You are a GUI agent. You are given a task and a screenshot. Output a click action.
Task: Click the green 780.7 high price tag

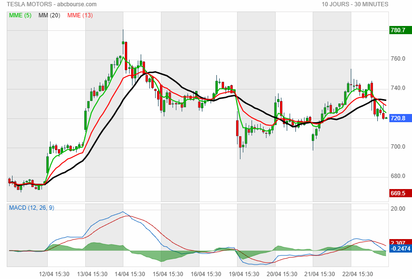coord(400,30)
